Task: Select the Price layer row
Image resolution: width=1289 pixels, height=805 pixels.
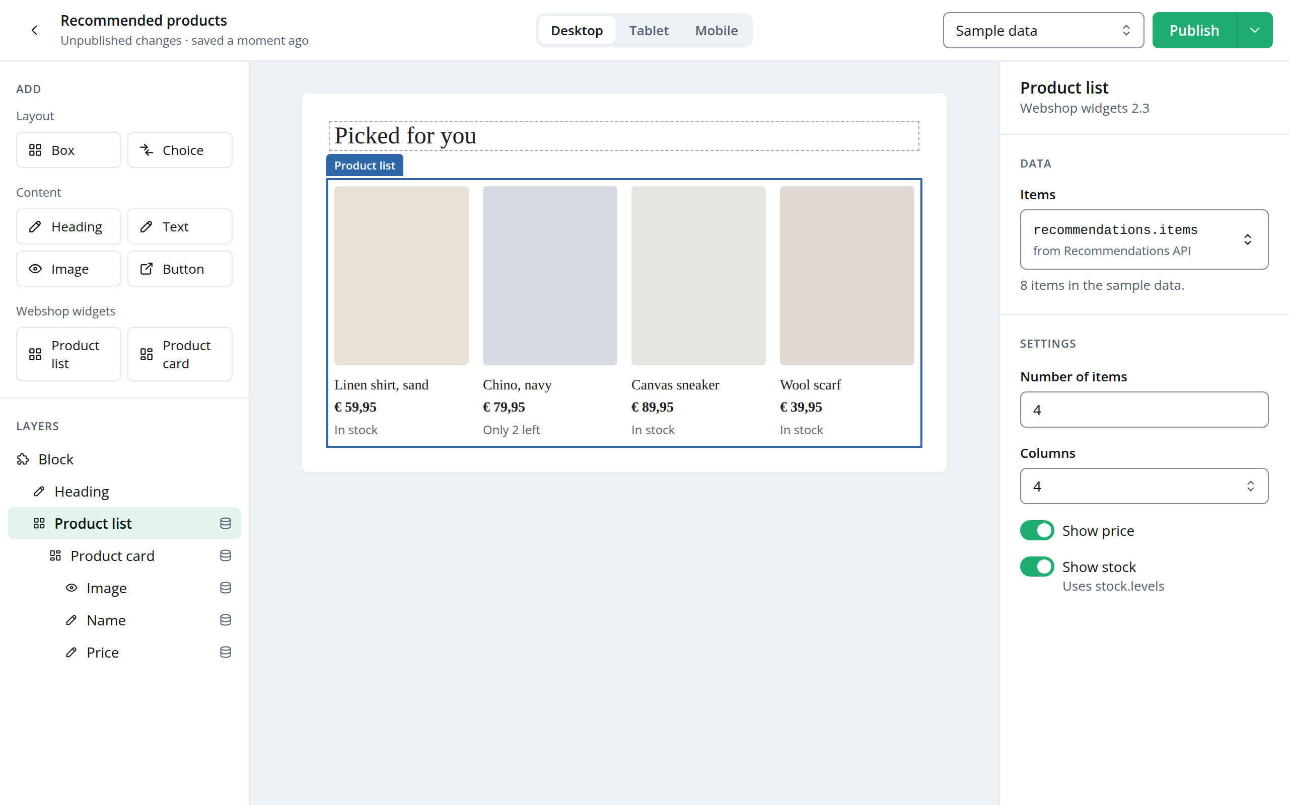Action: [124, 652]
